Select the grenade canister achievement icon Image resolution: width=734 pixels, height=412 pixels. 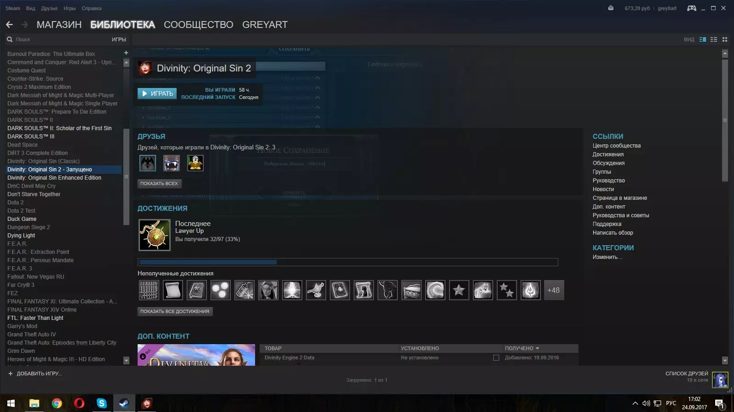tap(245, 290)
